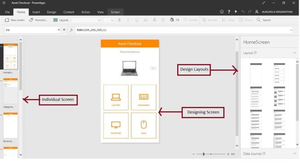This screenshot has height=168, width=300.
Task: Preview the app with the play icon
Action: coord(236,12)
